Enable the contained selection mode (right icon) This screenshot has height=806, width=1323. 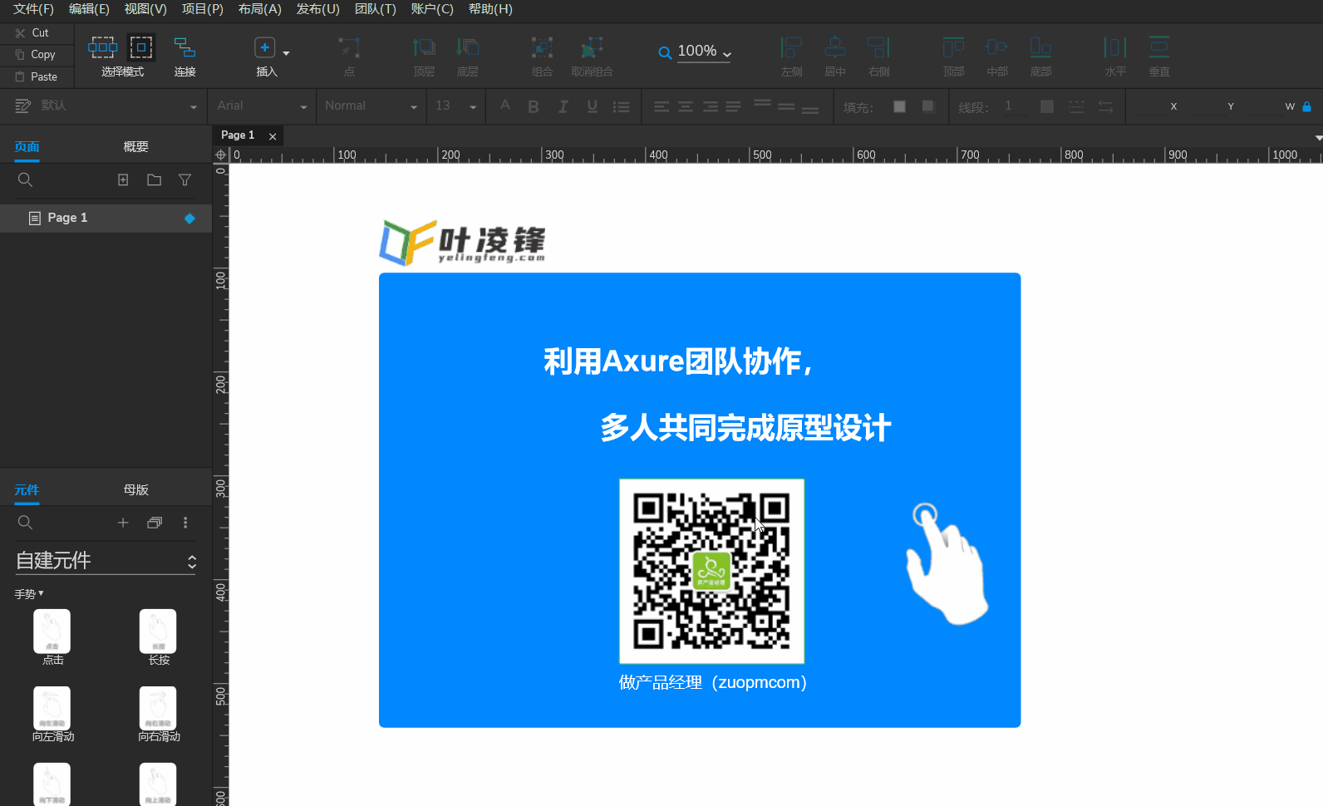pos(141,47)
